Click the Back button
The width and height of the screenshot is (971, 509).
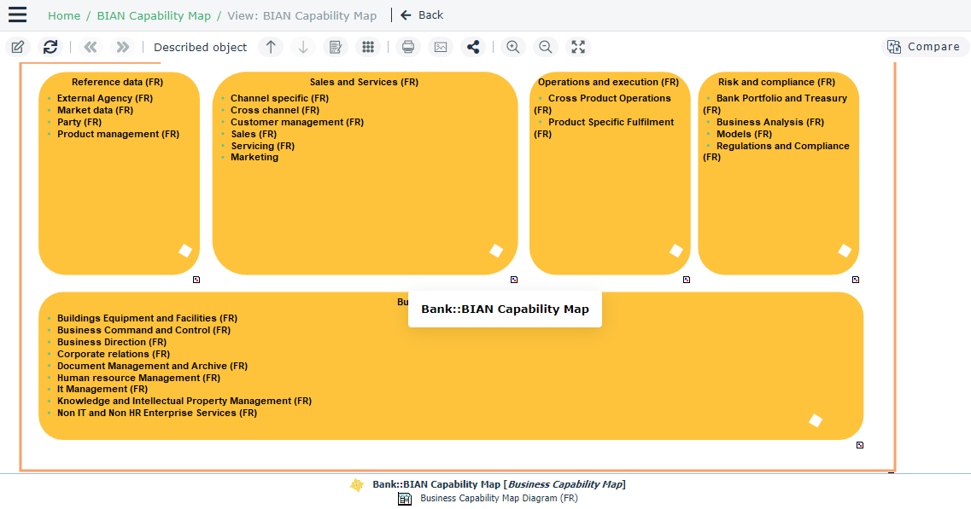point(422,14)
